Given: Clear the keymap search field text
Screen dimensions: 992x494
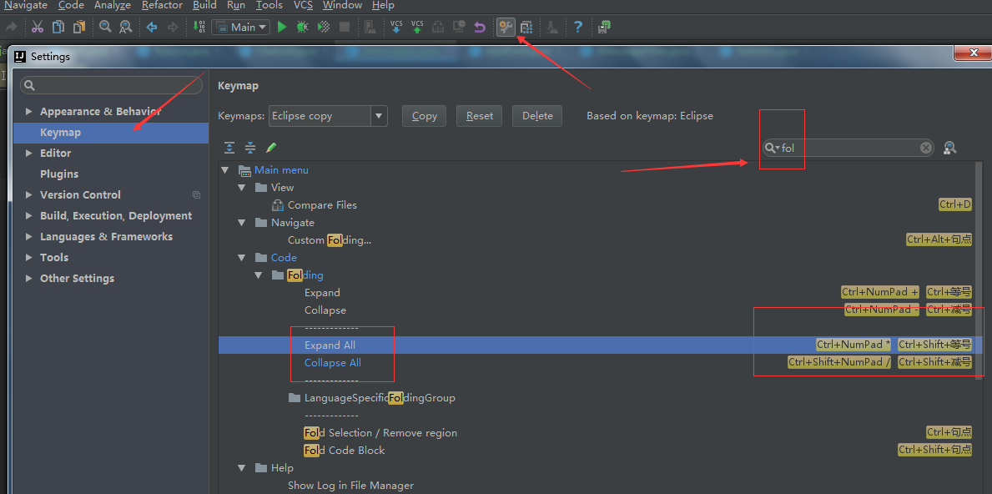Looking at the screenshot, I should [926, 148].
